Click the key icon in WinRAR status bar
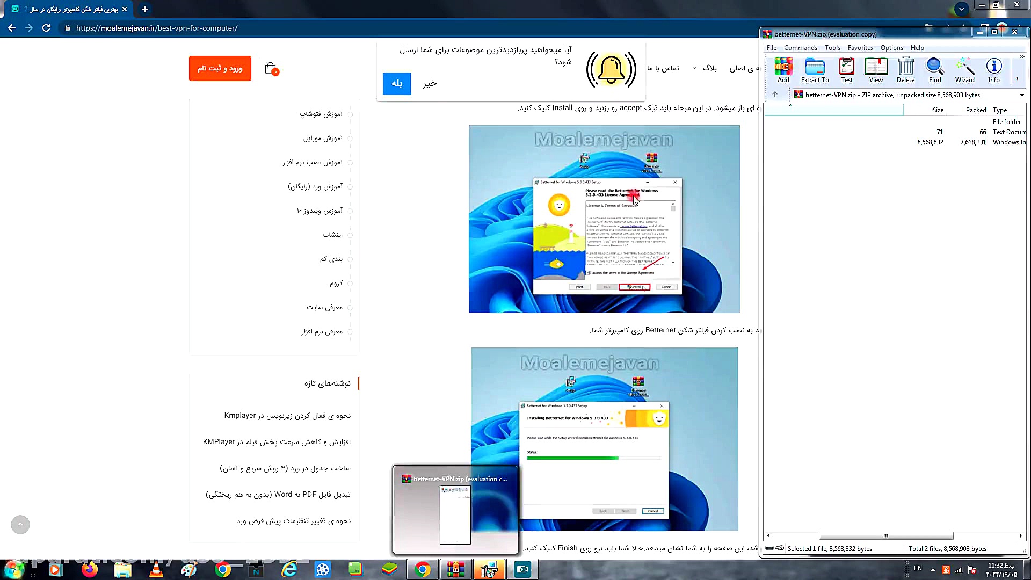Screen dimensions: 1031x580 pos(780,548)
